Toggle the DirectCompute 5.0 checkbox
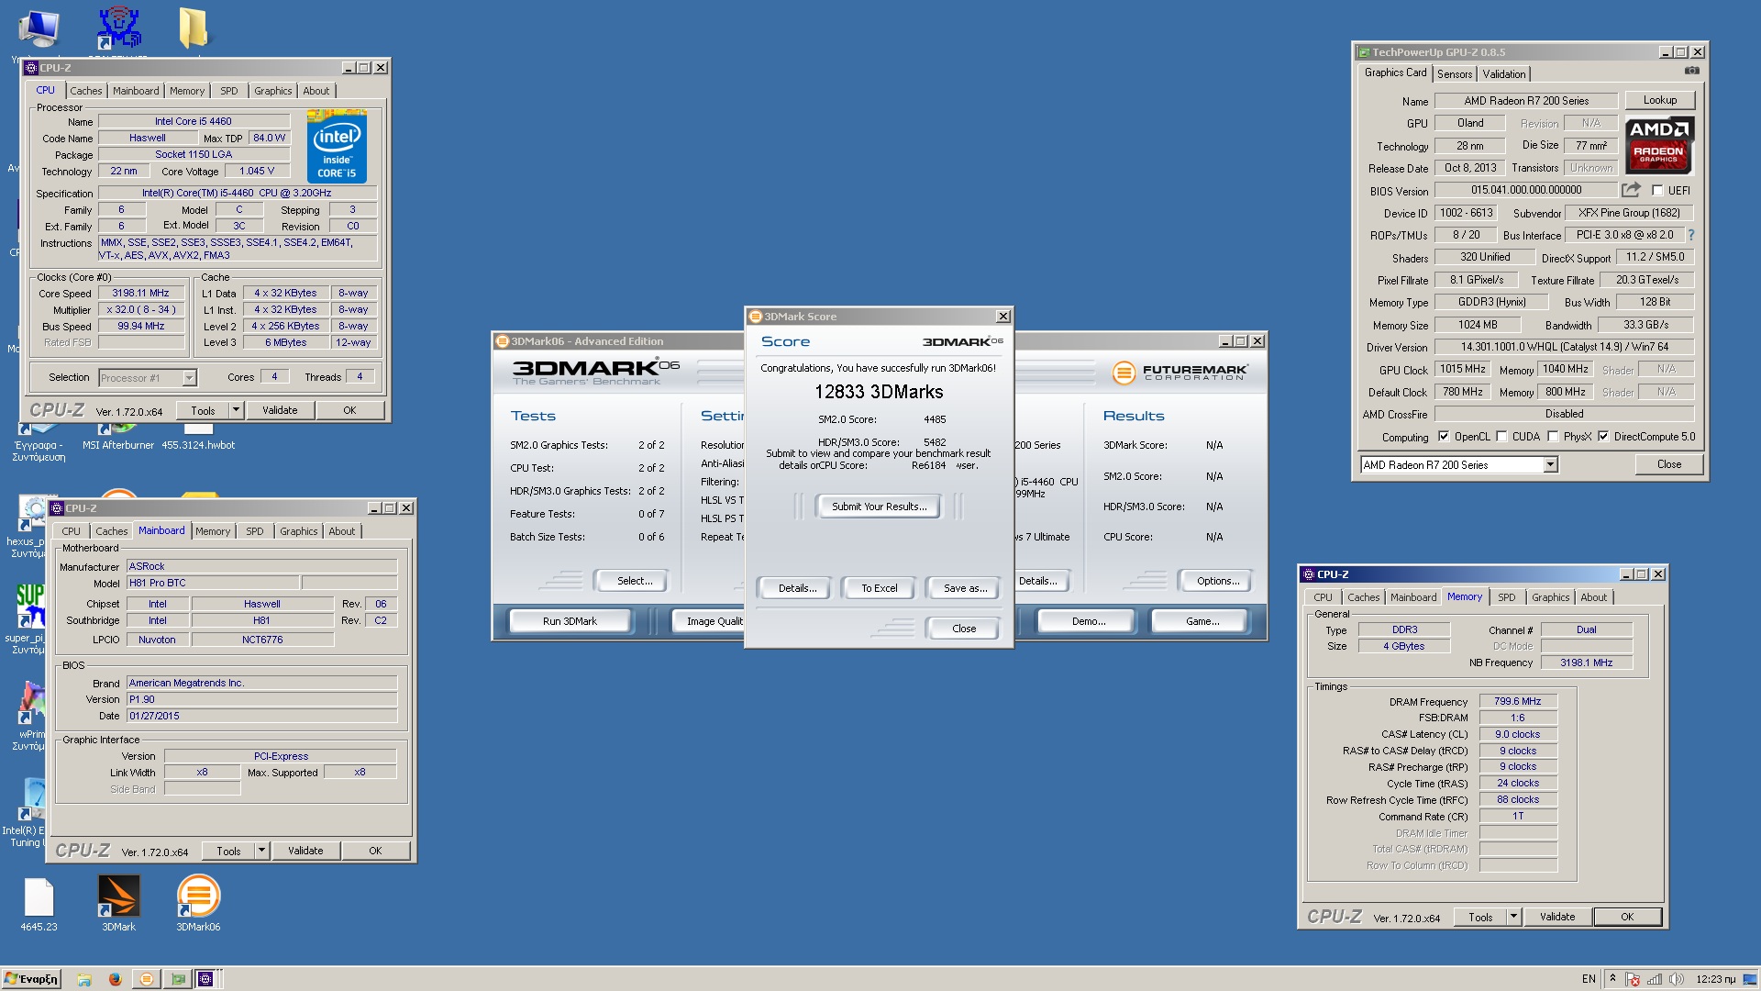1761x991 pixels. coord(1603,437)
